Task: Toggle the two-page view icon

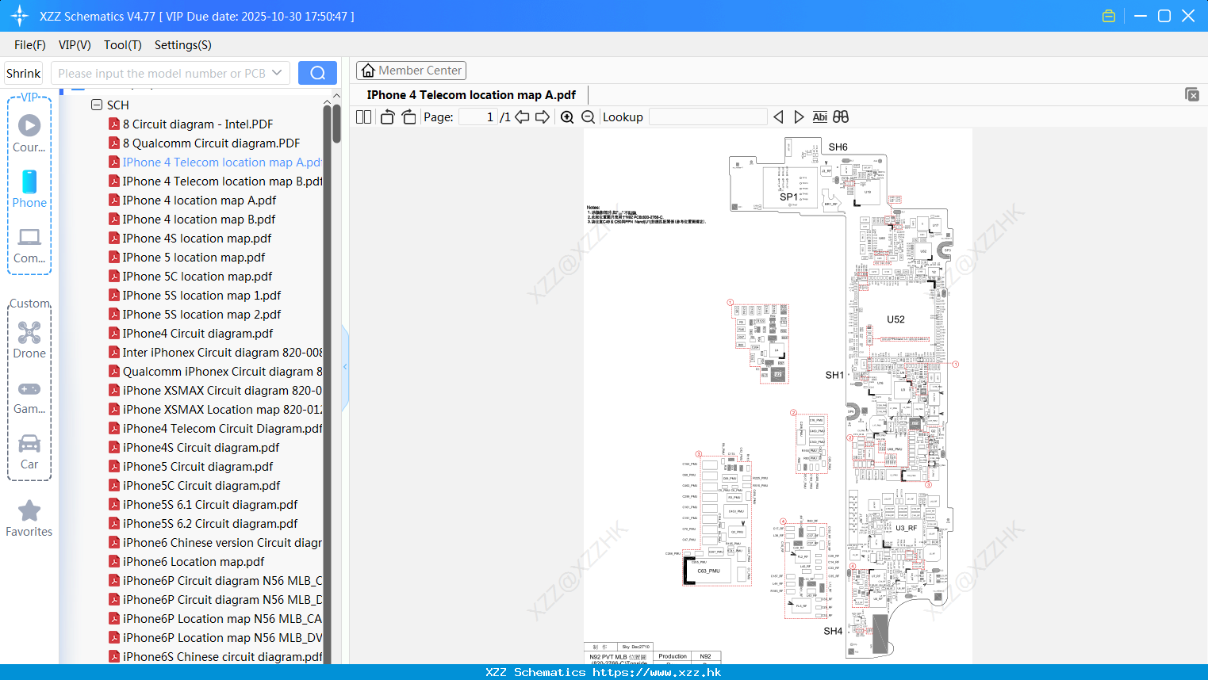Action: coord(363,117)
